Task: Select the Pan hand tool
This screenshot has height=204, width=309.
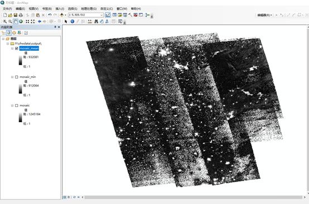Action: (16, 21)
